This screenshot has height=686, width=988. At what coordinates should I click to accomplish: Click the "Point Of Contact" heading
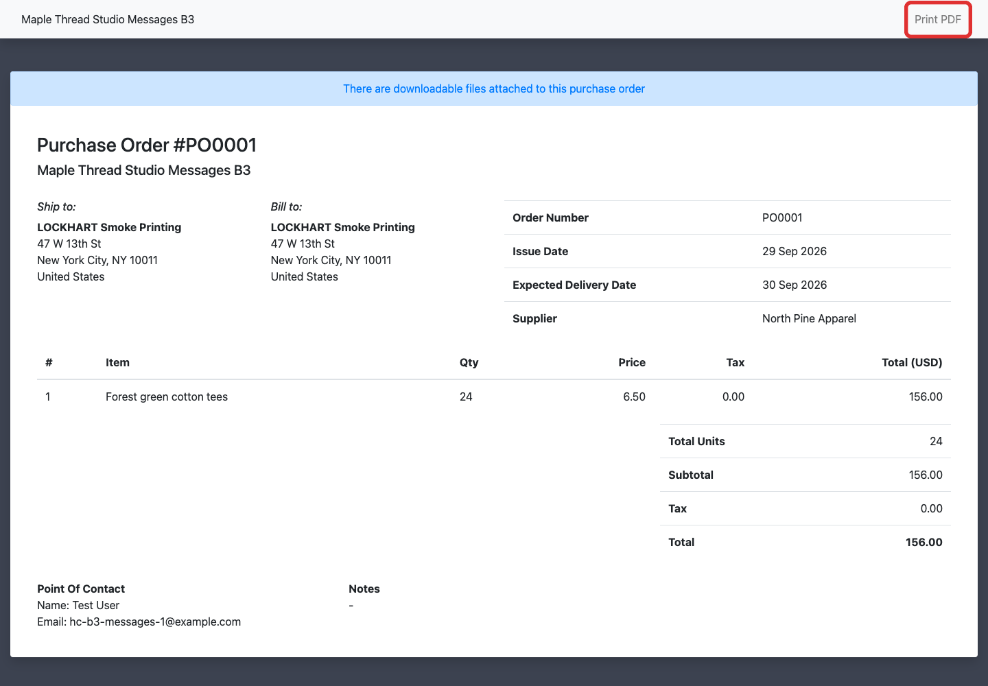coord(81,589)
